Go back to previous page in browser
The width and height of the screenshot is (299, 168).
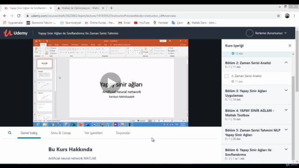point(5,16)
